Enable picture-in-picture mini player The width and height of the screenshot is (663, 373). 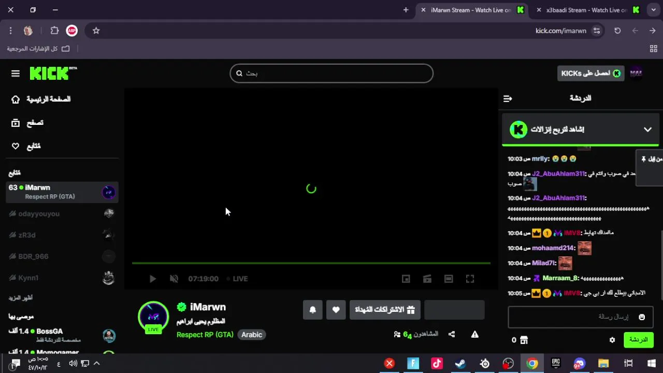[406, 279]
